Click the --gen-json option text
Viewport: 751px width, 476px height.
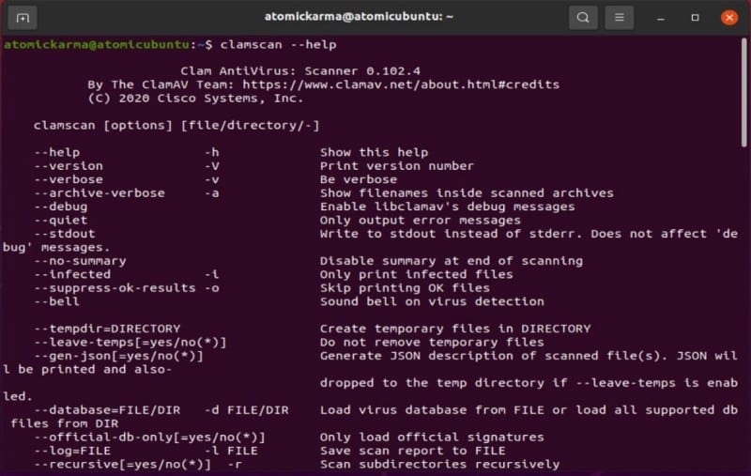point(118,356)
